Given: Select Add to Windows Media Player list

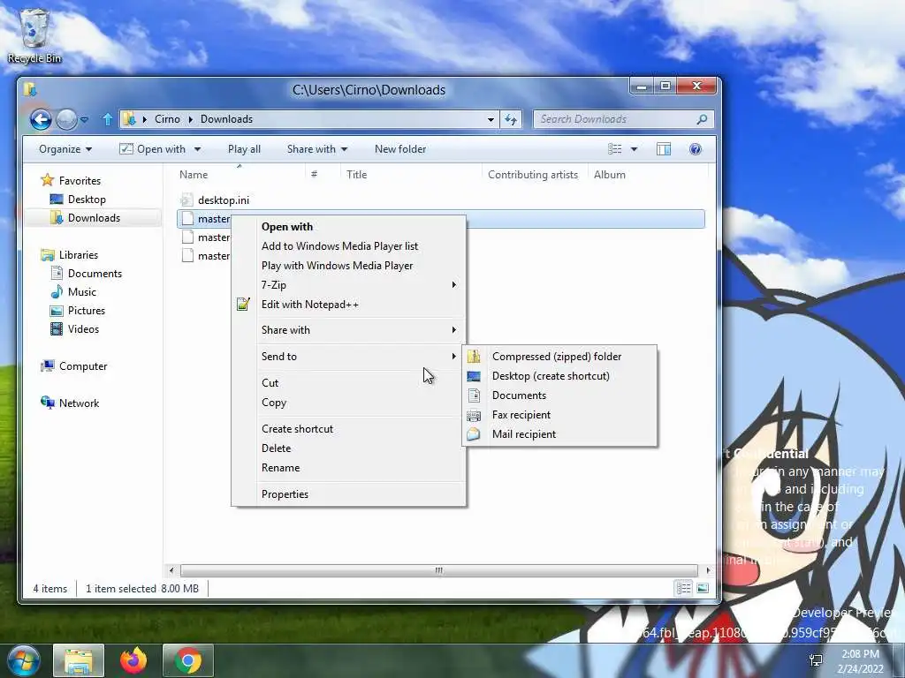Looking at the screenshot, I should click(x=339, y=246).
